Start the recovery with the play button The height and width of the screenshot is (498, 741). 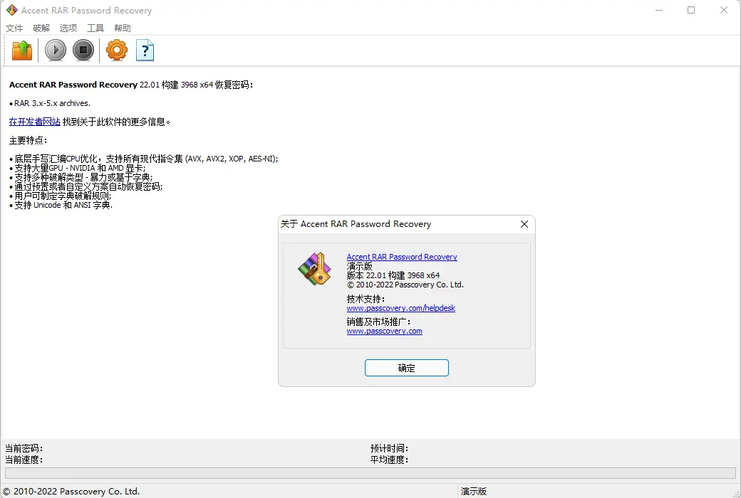[56, 50]
